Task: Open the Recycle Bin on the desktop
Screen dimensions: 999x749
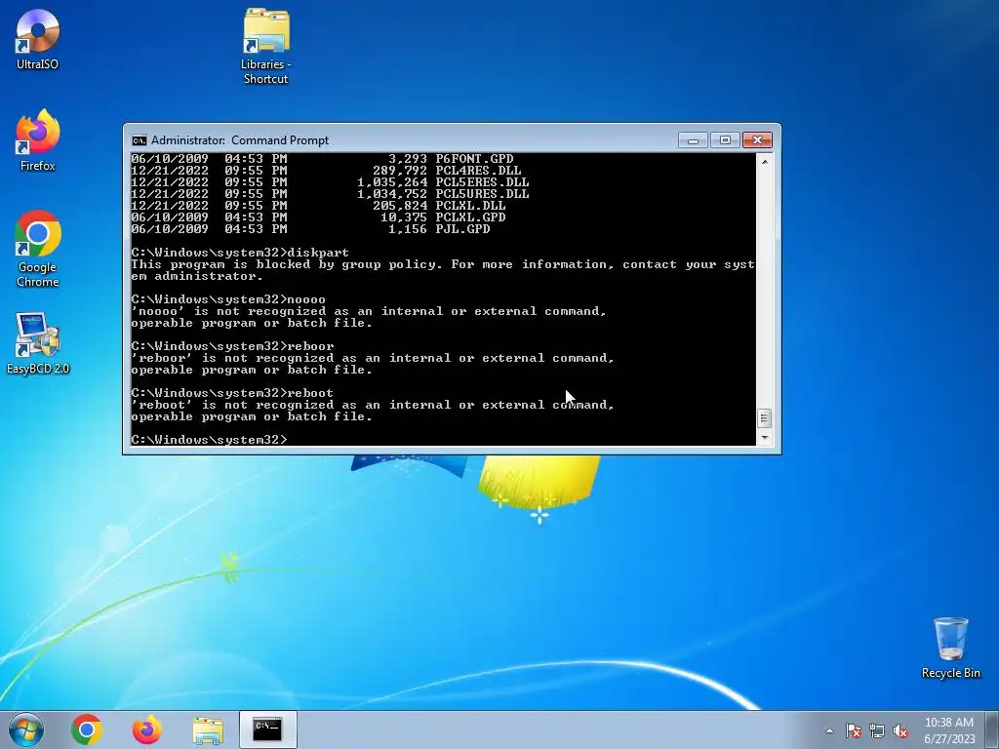Action: [950, 648]
